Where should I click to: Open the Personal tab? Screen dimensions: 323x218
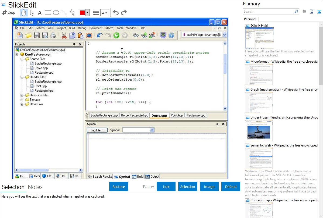point(250,19)
